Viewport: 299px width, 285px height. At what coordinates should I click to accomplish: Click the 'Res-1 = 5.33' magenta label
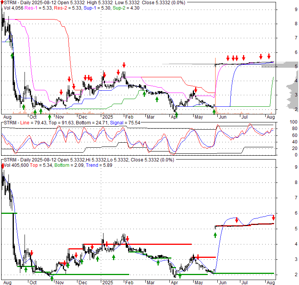pyautogui.click(x=38, y=8)
